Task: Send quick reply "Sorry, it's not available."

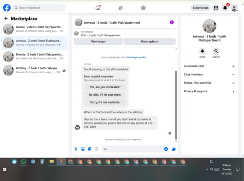Action: pos(105,102)
